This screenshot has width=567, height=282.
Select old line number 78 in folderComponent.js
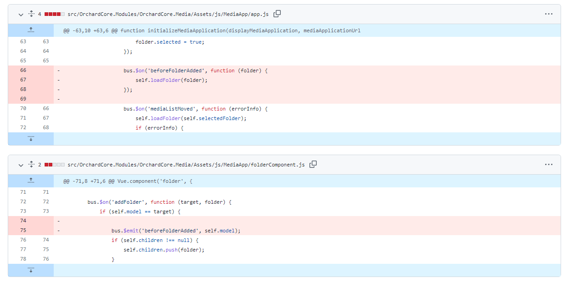(23, 259)
